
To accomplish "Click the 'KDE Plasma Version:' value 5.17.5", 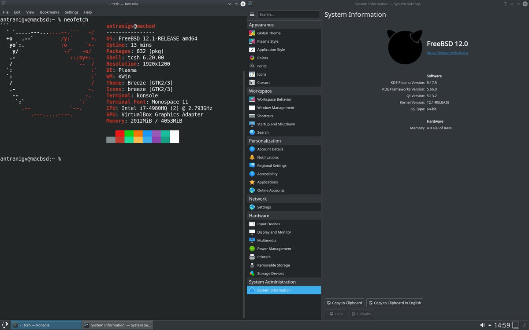I will pyautogui.click(x=432, y=83).
